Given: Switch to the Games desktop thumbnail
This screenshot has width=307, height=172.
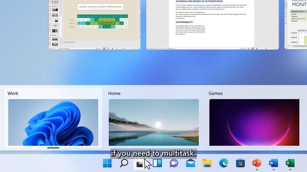Looking at the screenshot, I should point(254,122).
